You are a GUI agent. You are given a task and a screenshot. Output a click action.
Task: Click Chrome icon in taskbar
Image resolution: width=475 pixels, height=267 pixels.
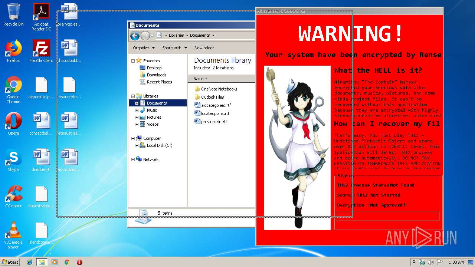67,262
